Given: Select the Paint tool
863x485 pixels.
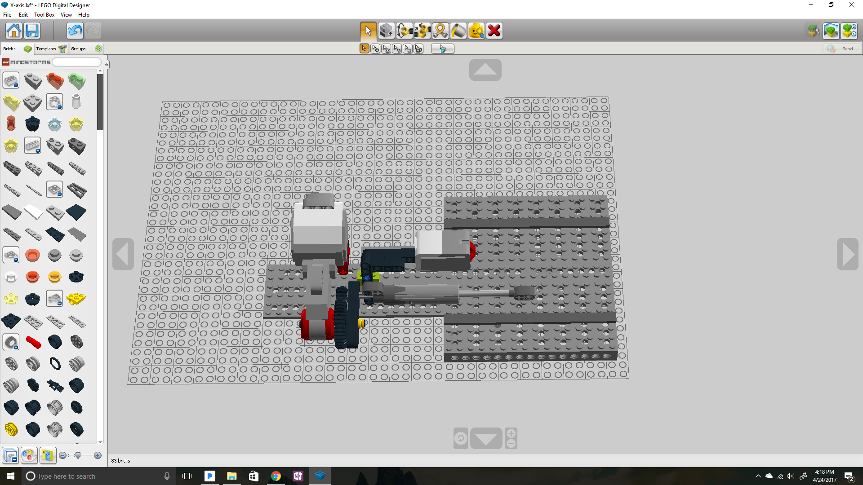Looking at the screenshot, I should 458,31.
